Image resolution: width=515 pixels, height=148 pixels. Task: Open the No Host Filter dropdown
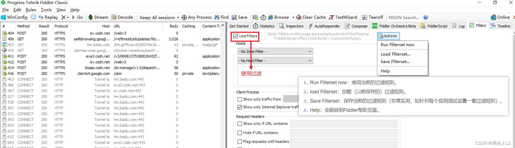(x=275, y=61)
